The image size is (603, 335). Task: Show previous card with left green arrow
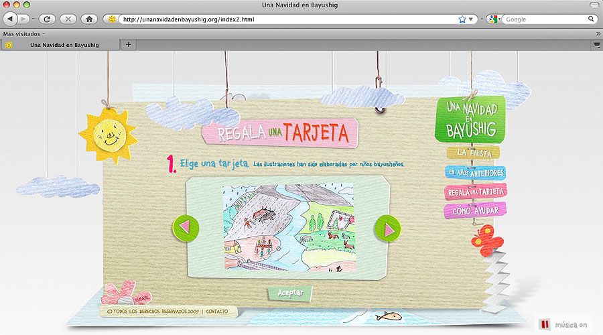[186, 228]
